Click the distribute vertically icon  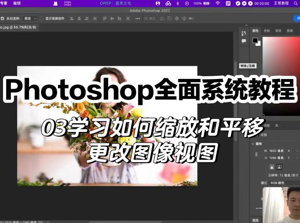(x=95, y=18)
